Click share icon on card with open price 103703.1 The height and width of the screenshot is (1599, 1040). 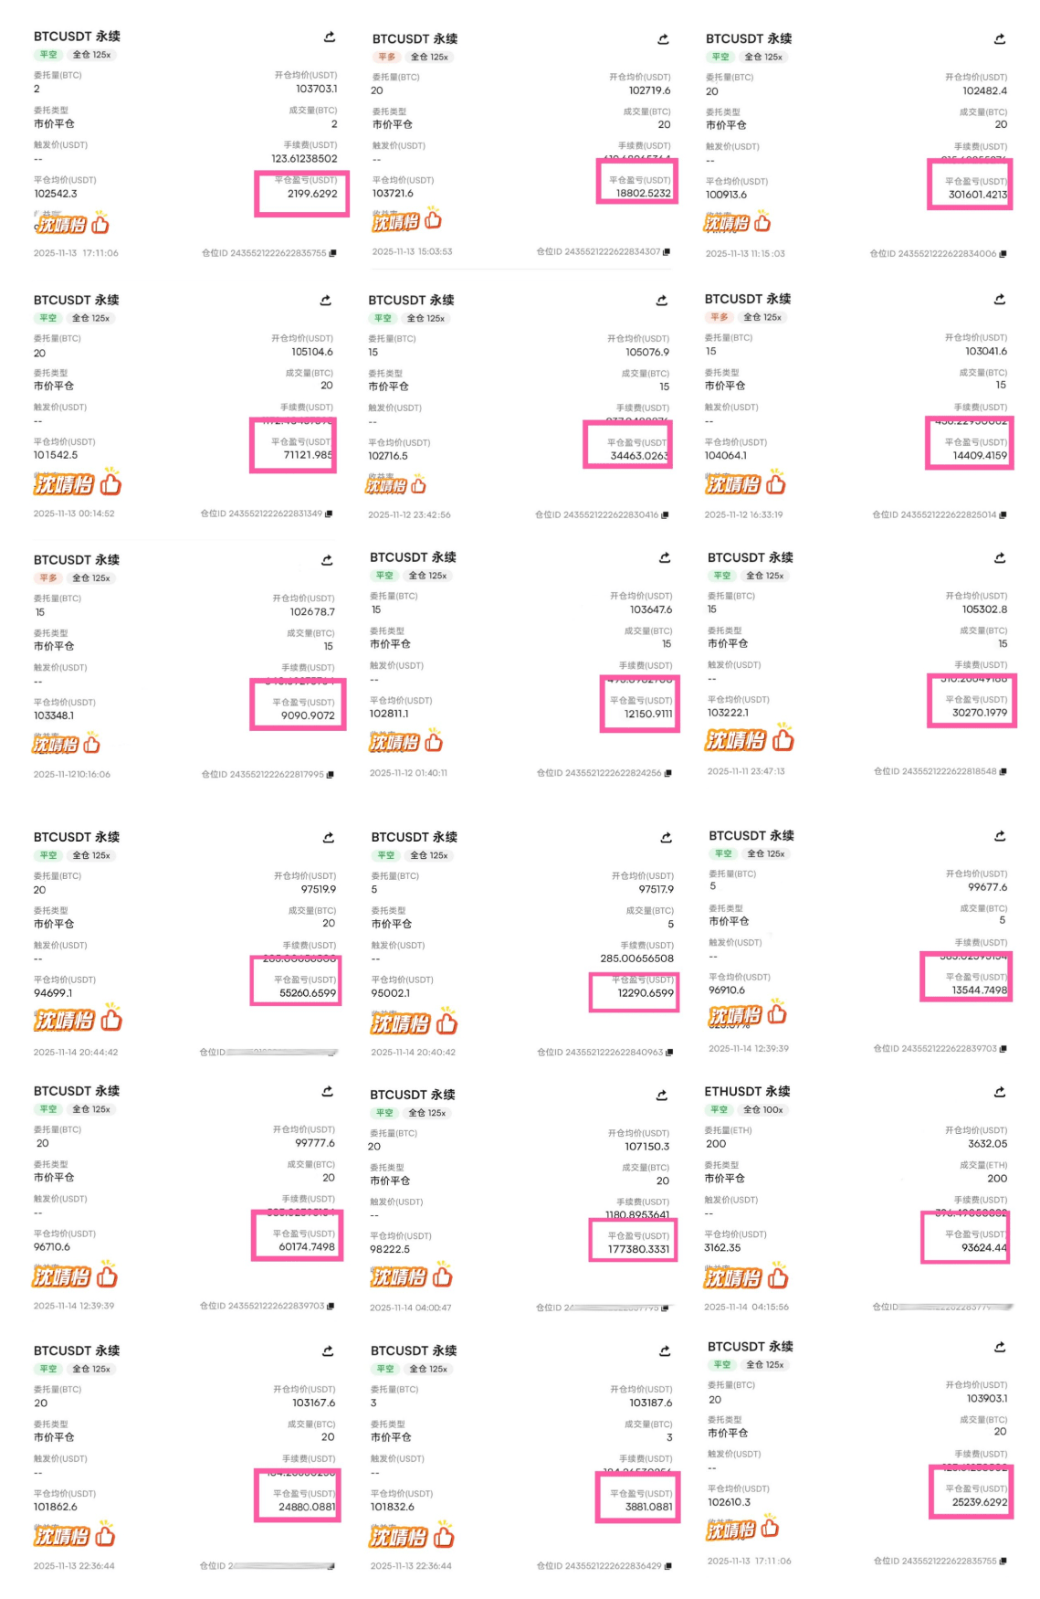pyautogui.click(x=330, y=37)
